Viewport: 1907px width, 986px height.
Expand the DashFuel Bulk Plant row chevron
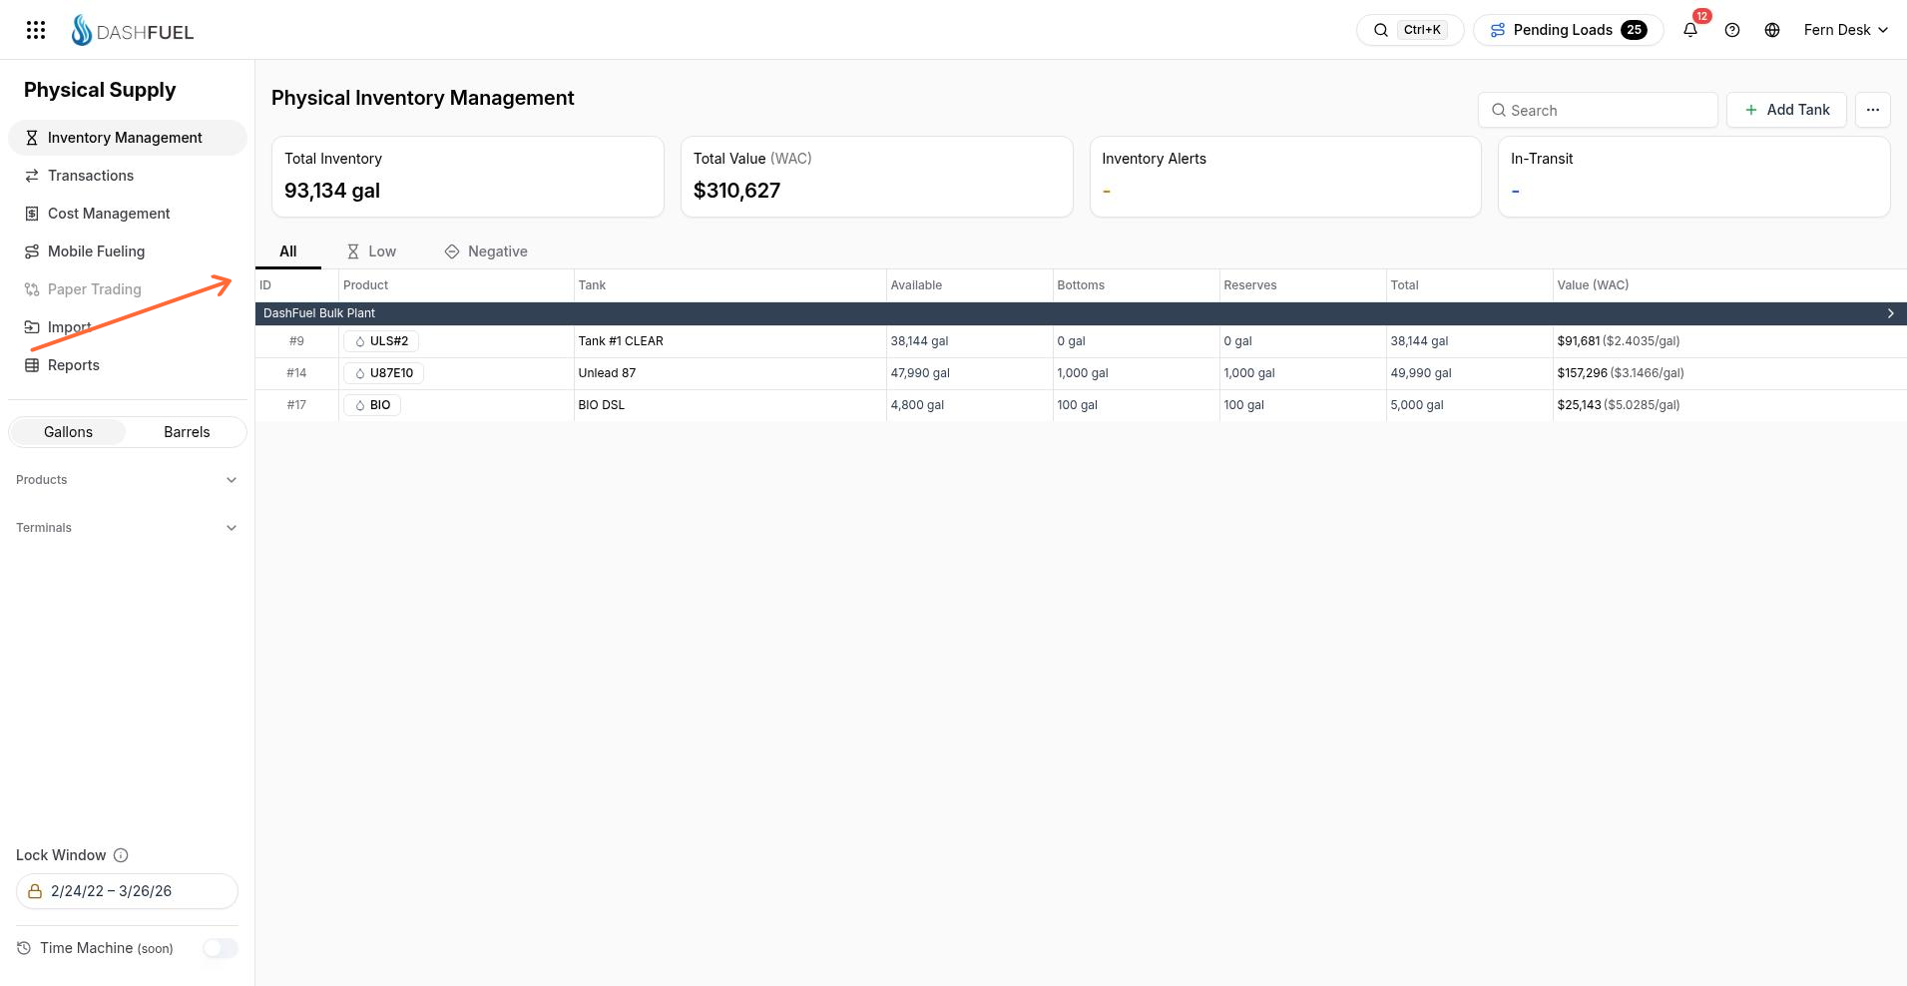1890,313
